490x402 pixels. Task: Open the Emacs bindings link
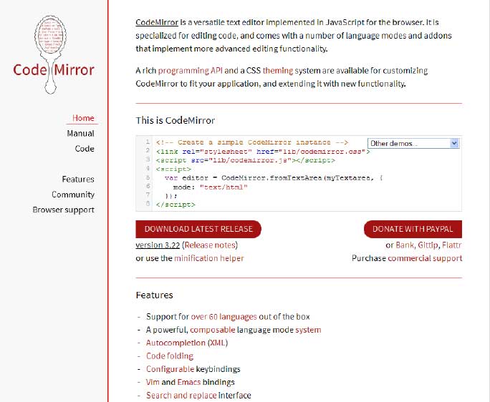188,382
